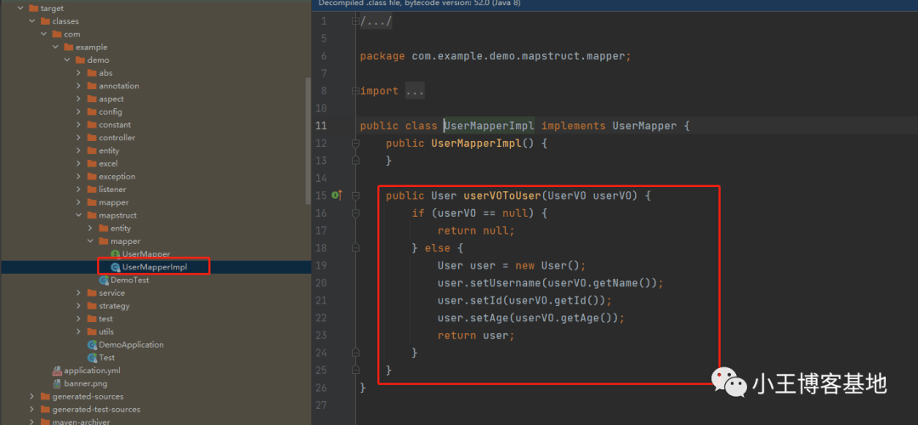Fold the UserMapperImpl constructor at line 12

click(354, 143)
